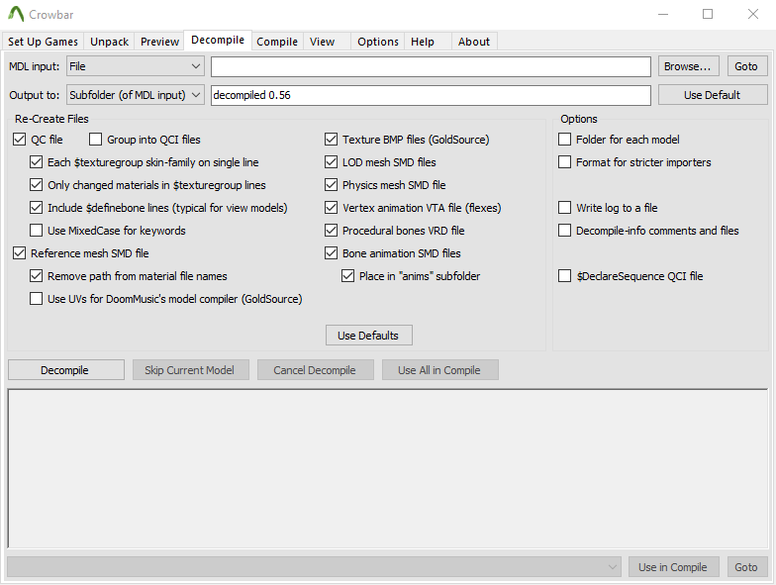The height and width of the screenshot is (585, 776).
Task: Open the Options tab
Action: (x=378, y=42)
